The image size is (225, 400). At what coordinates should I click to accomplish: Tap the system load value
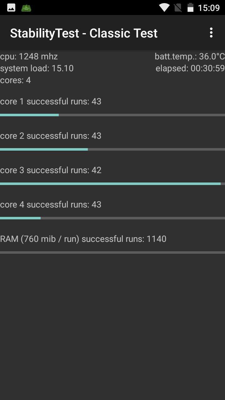coord(37,68)
